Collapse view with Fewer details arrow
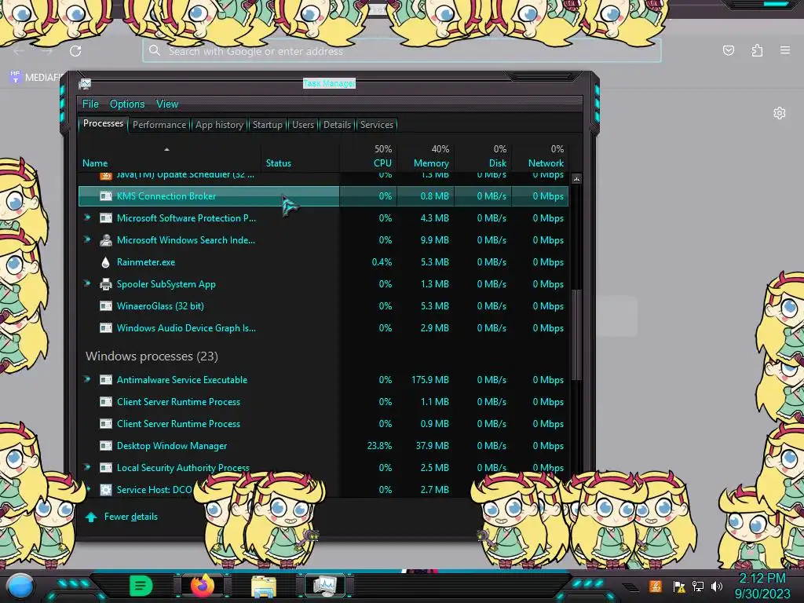Viewport: 804px width, 603px height. click(x=91, y=517)
